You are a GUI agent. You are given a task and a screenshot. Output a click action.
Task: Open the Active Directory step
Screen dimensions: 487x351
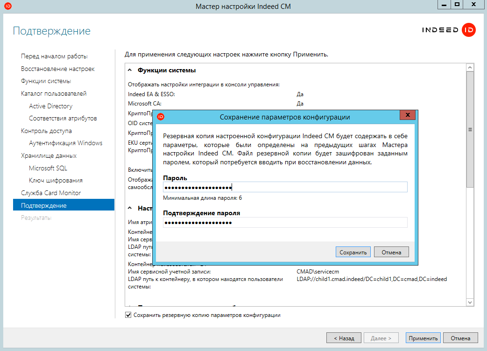coord(50,106)
